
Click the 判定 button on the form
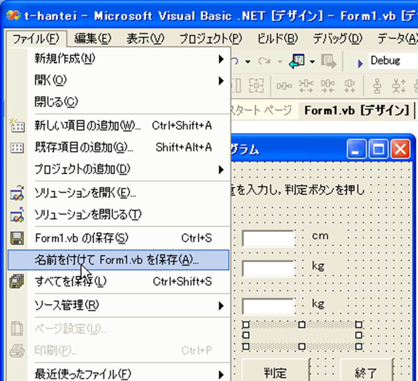(x=276, y=372)
